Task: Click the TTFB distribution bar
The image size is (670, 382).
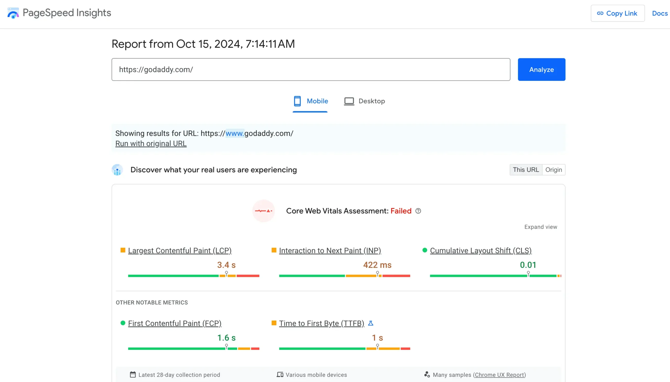Action: pos(345,349)
